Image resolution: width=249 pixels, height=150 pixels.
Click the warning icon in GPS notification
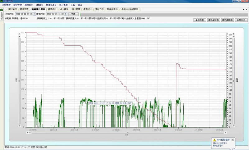tap(214, 140)
